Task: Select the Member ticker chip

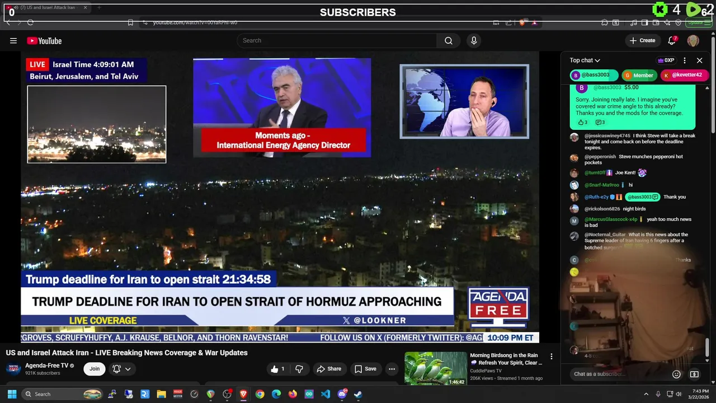Action: point(639,75)
